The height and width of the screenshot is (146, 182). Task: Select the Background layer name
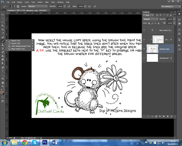coord(164,58)
